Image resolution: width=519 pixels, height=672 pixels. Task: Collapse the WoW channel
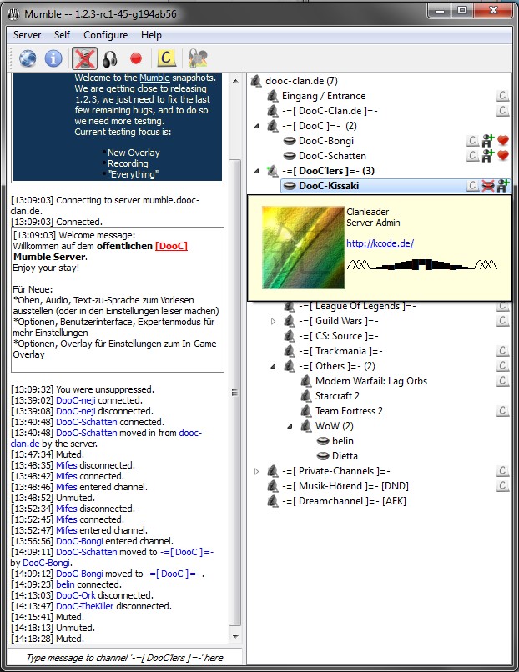click(x=290, y=426)
